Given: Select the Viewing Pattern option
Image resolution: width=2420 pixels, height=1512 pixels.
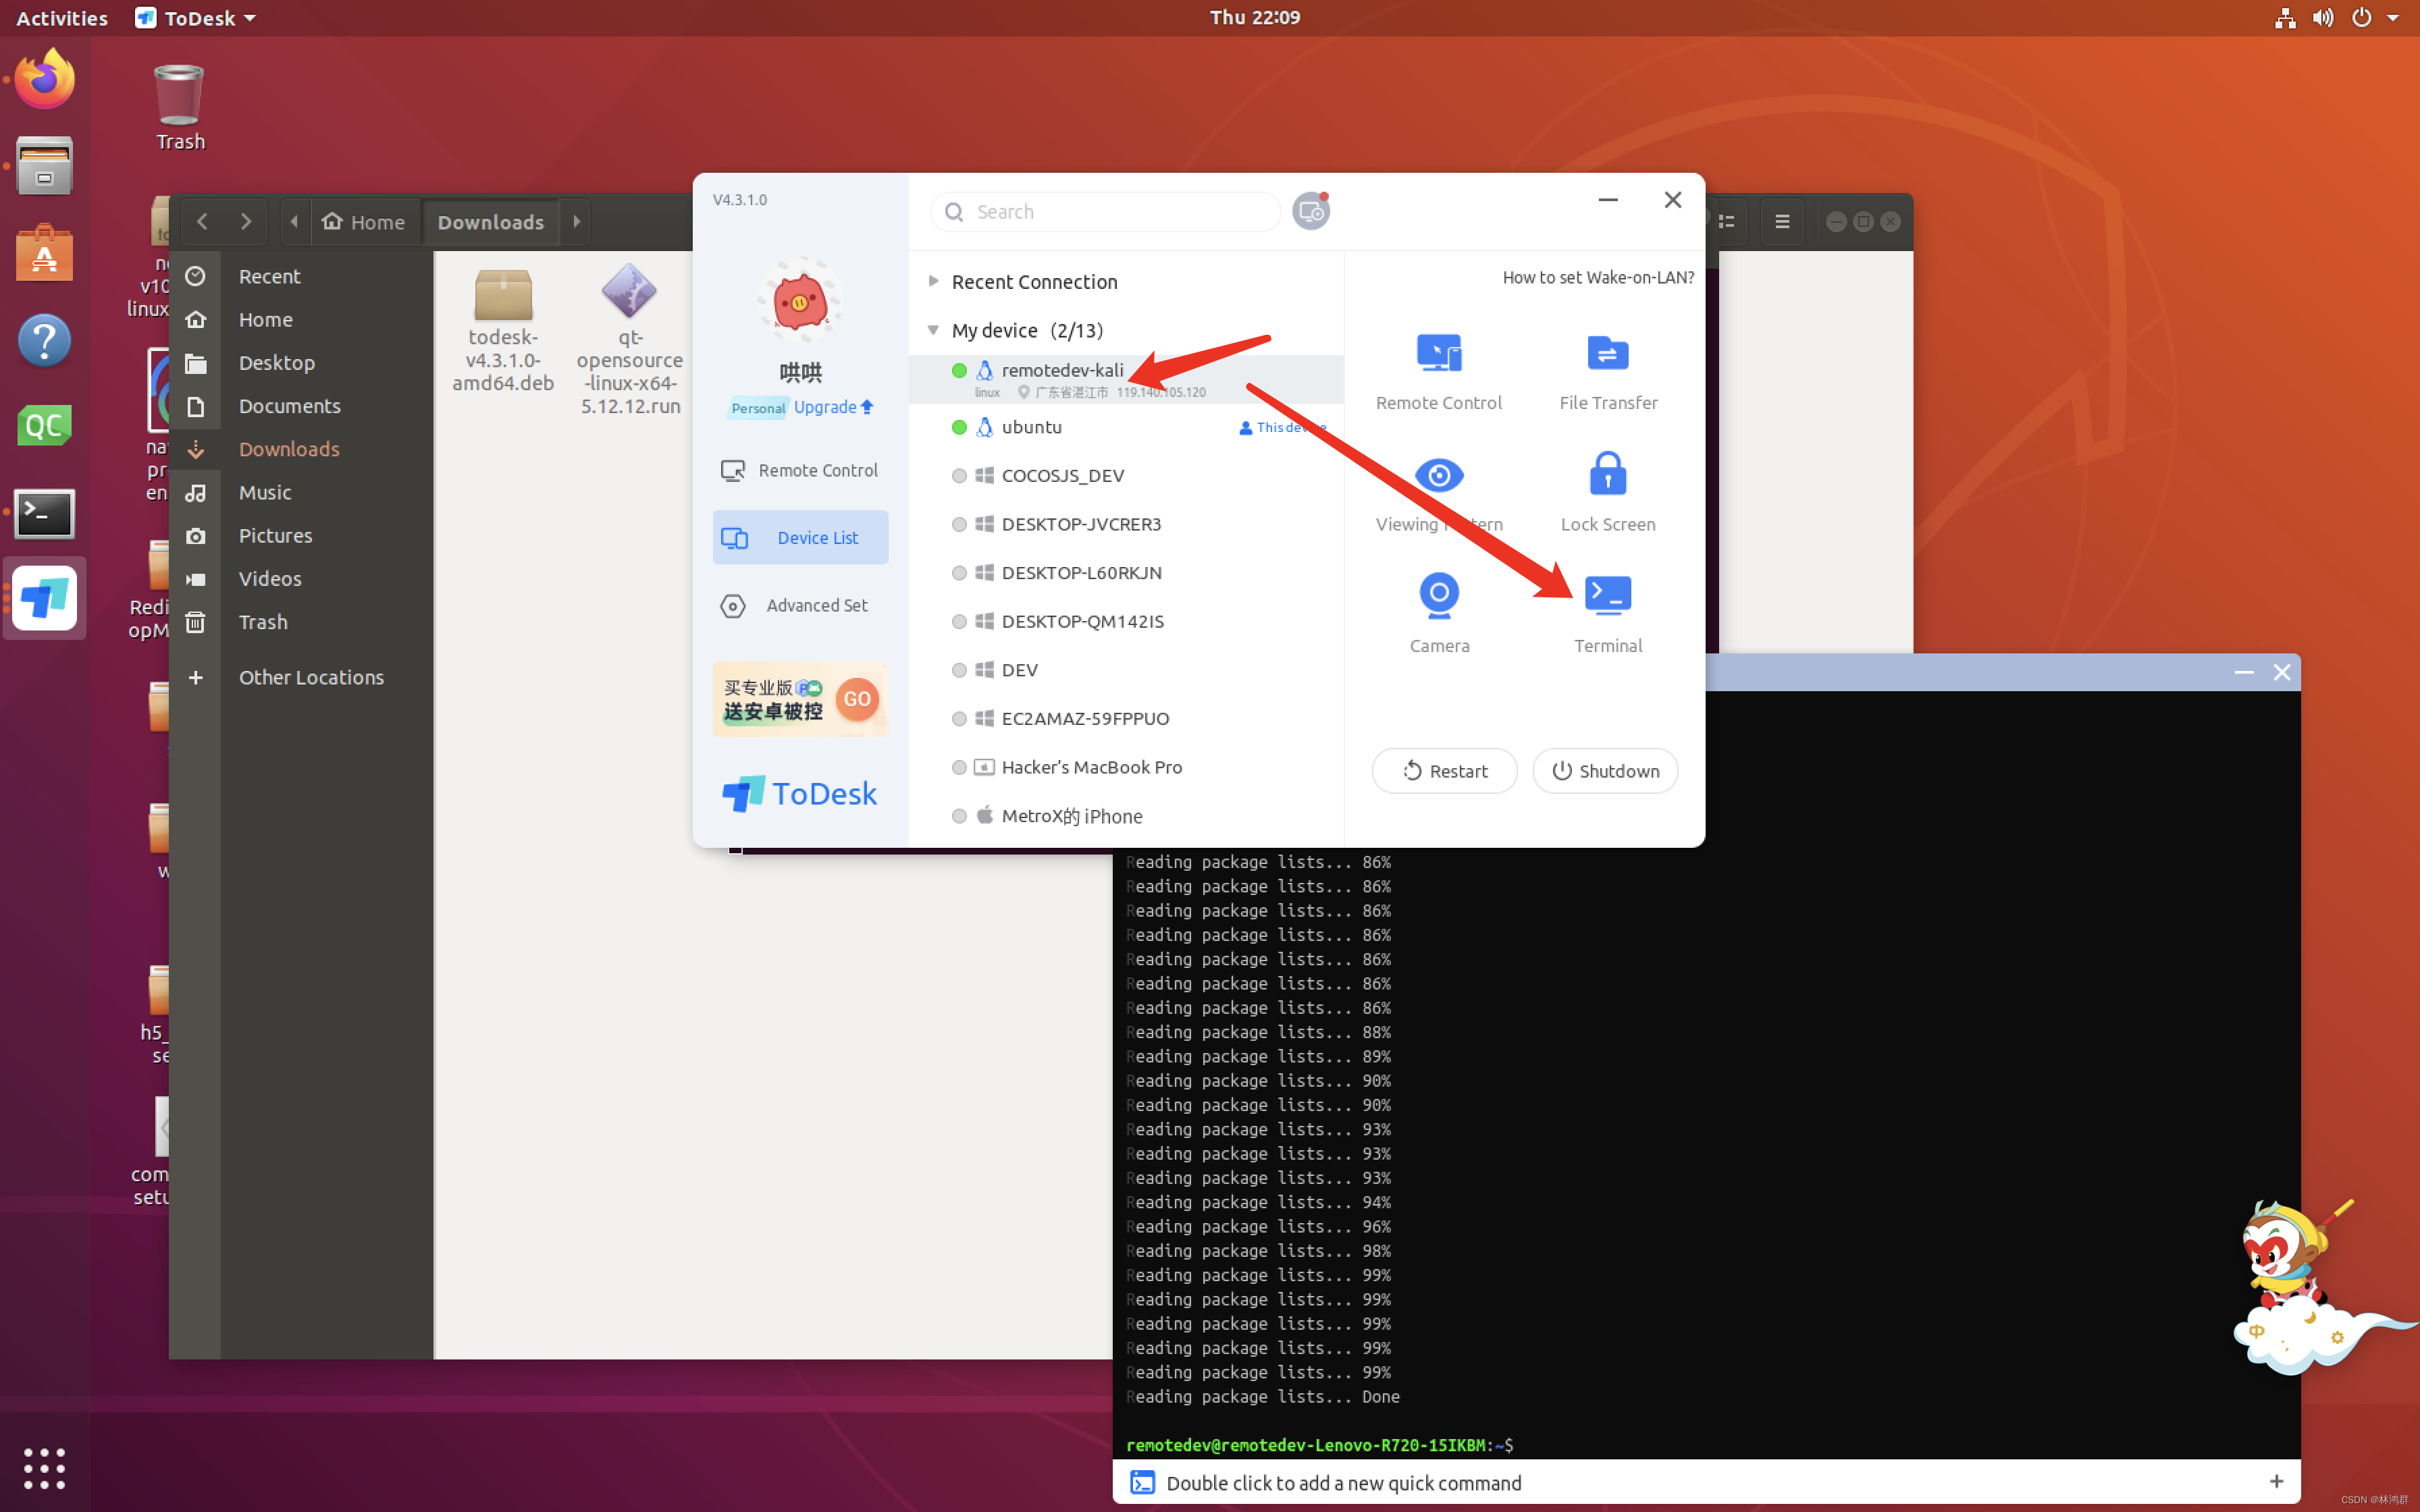Looking at the screenshot, I should coord(1437,490).
